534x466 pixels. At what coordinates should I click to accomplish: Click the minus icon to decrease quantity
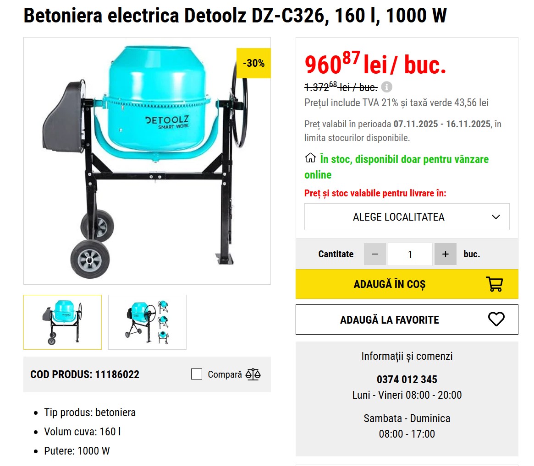tap(375, 254)
